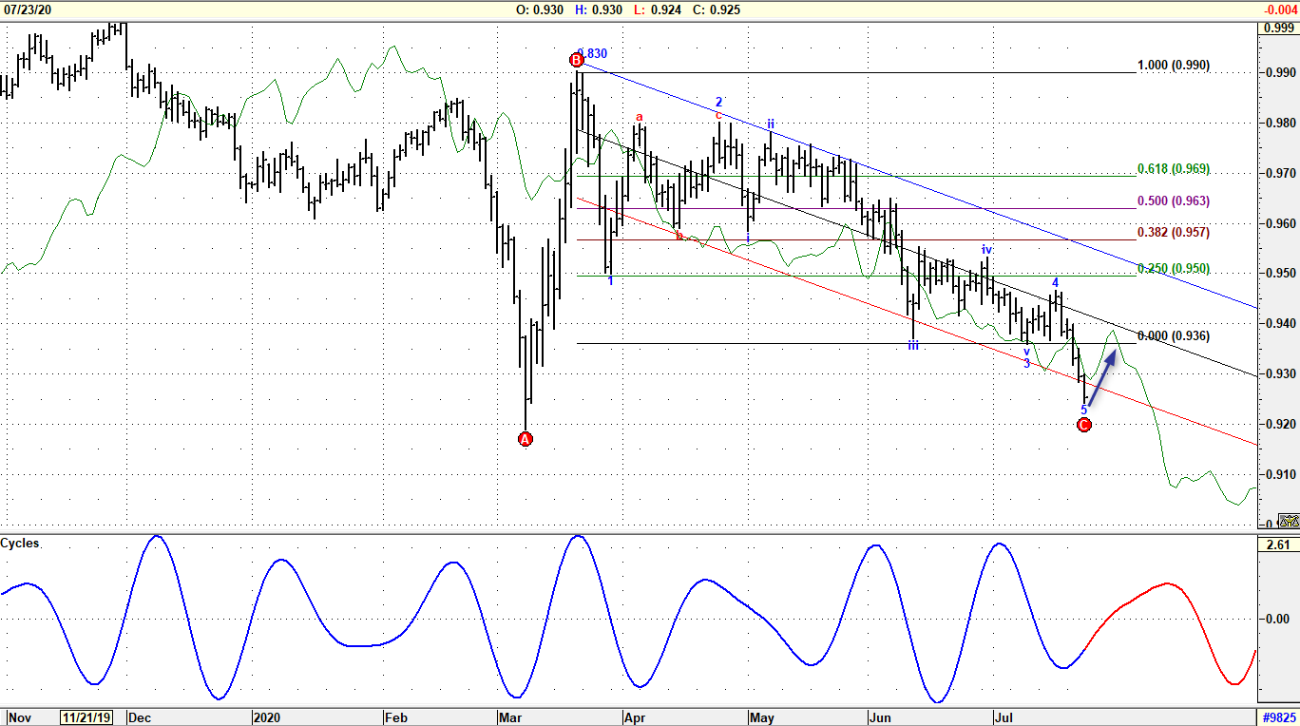Click the Jun label on the date axis
The image size is (1300, 726).
tap(880, 717)
